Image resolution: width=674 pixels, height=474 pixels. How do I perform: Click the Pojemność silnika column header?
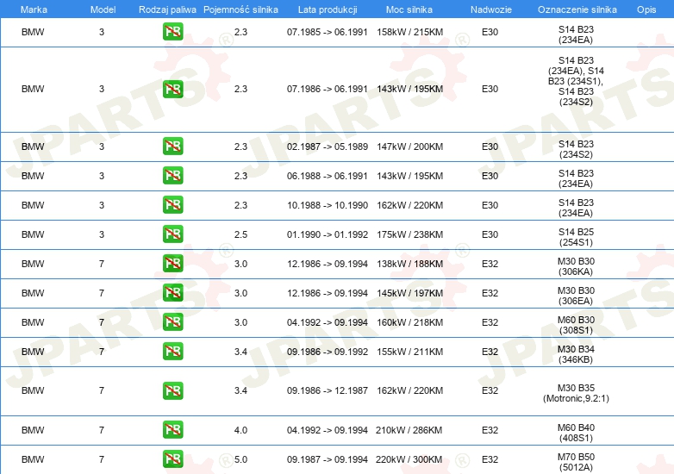[x=240, y=9]
